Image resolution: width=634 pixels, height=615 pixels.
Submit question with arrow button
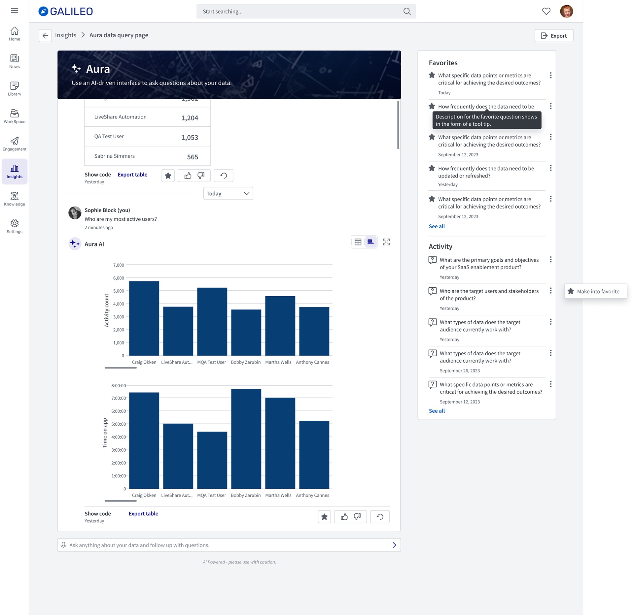pyautogui.click(x=394, y=545)
